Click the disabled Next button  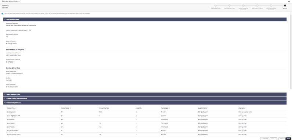[273, 139]
